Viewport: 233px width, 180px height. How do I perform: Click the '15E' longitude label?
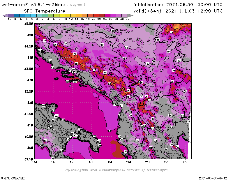(x=35, y=162)
